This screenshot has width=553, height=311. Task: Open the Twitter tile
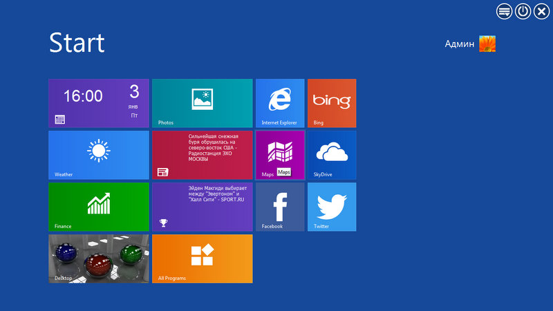click(x=332, y=207)
